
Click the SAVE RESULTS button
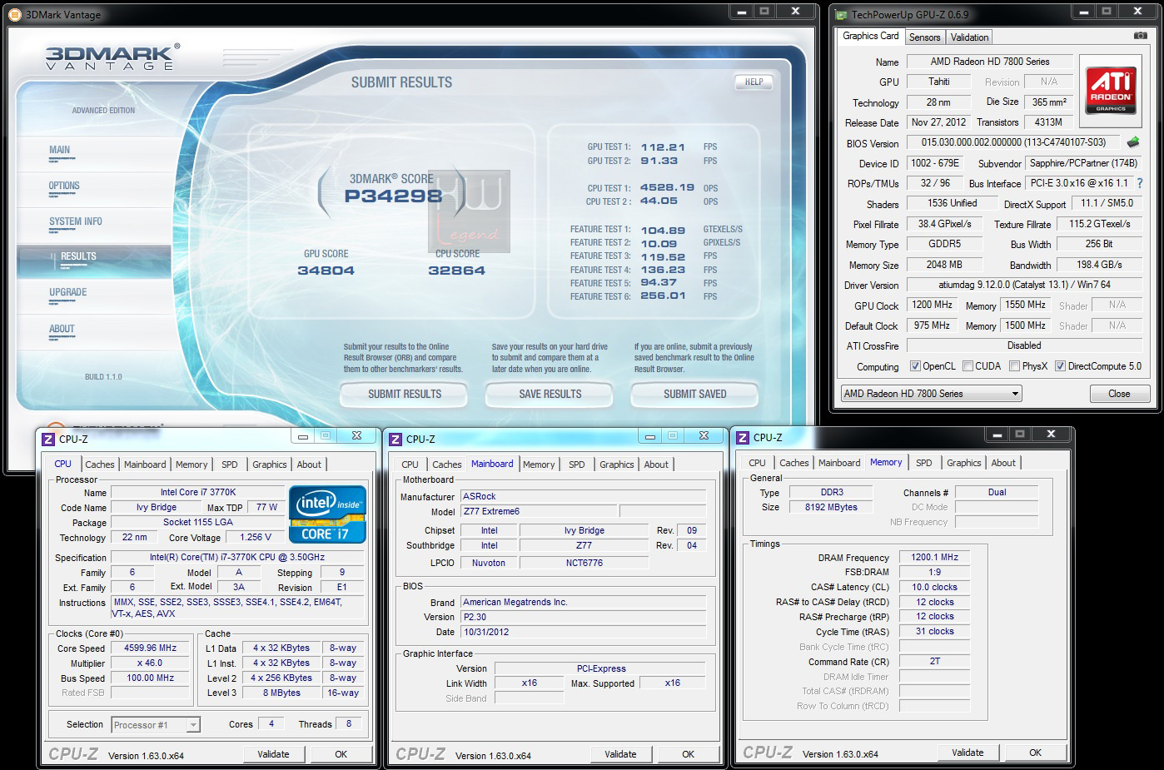550,394
